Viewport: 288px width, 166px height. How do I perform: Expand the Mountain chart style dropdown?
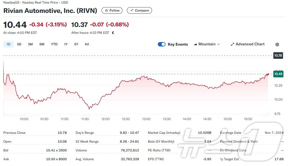[x=218, y=44]
